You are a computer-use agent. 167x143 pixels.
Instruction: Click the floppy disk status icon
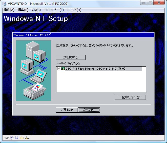[16, 138]
